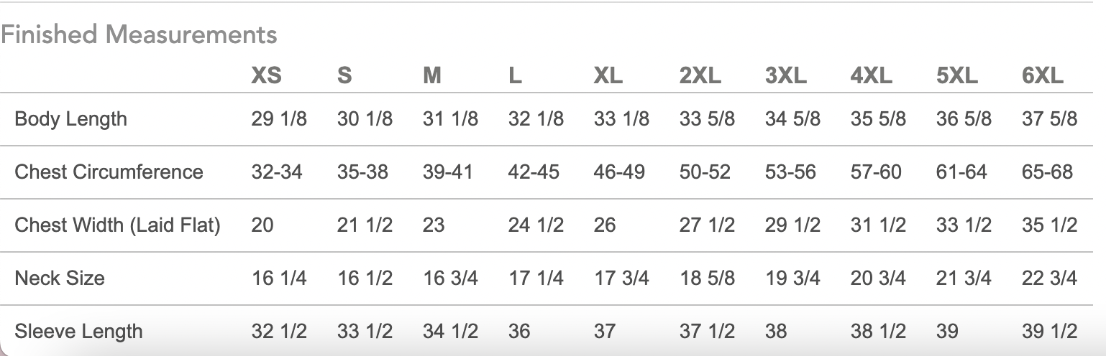Click the Chest Width (Laid Flat) label

(117, 225)
